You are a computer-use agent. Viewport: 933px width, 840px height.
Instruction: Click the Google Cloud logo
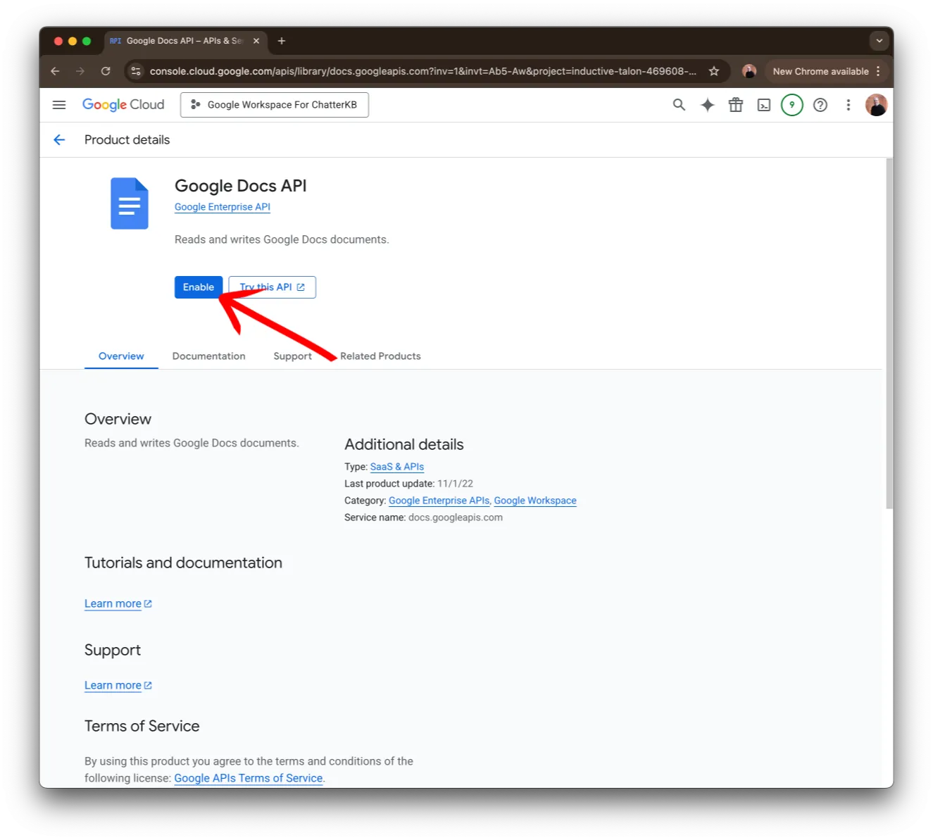click(123, 105)
